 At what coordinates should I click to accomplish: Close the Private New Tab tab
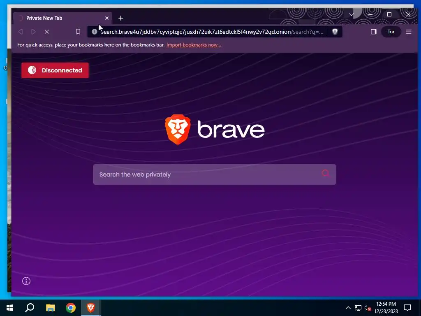tap(107, 18)
